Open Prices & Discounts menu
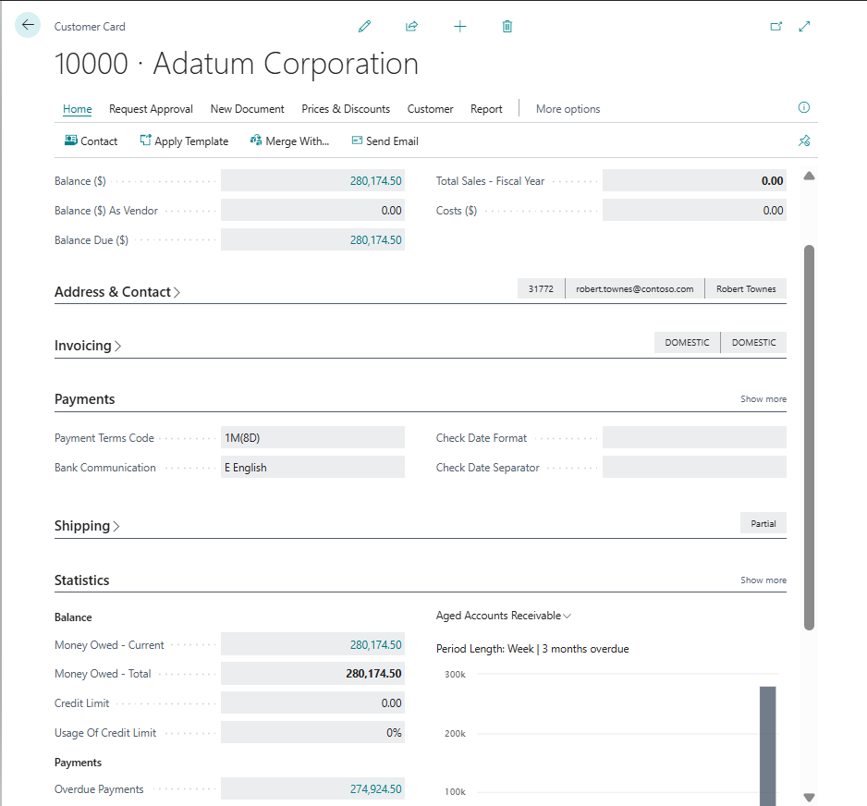The height and width of the screenshot is (806, 867). click(x=346, y=109)
